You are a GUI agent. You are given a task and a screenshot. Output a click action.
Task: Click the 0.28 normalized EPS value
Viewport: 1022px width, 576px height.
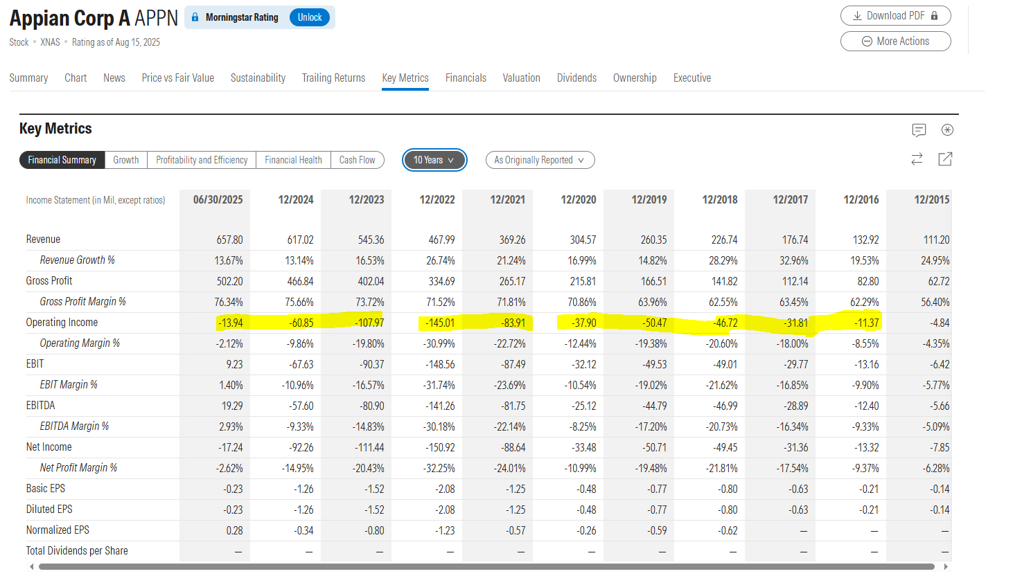click(x=235, y=530)
